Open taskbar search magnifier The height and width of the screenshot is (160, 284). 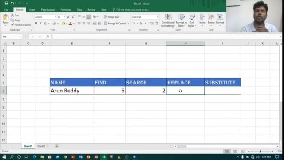12,157
